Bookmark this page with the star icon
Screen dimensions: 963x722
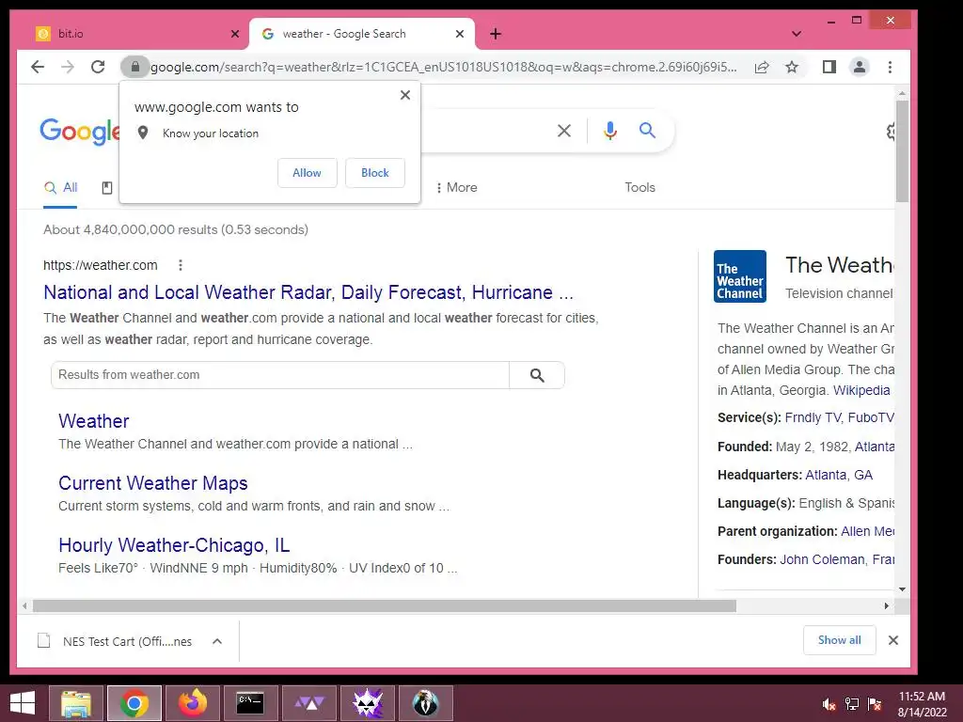click(792, 67)
